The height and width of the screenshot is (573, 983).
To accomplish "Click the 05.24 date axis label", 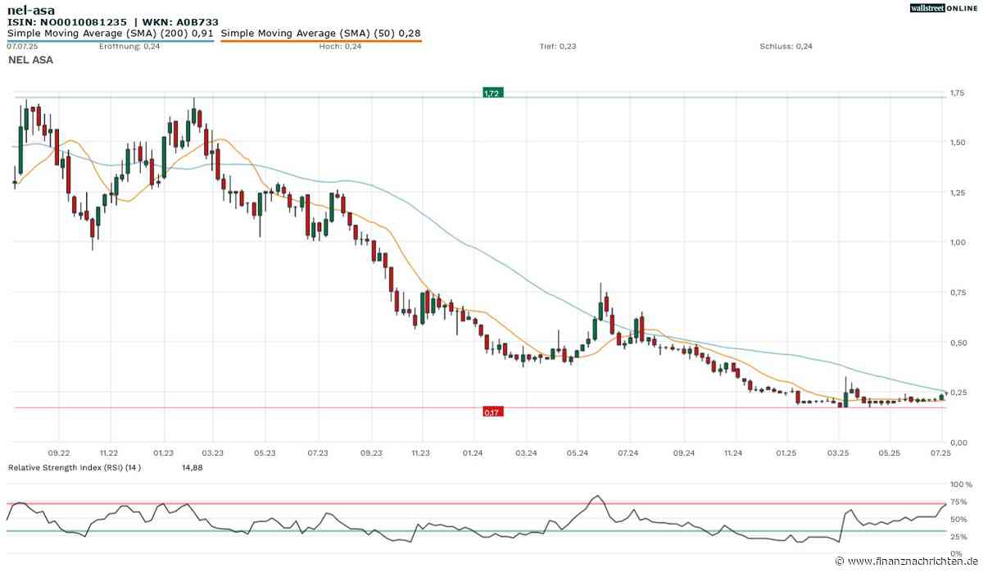I will (x=578, y=452).
